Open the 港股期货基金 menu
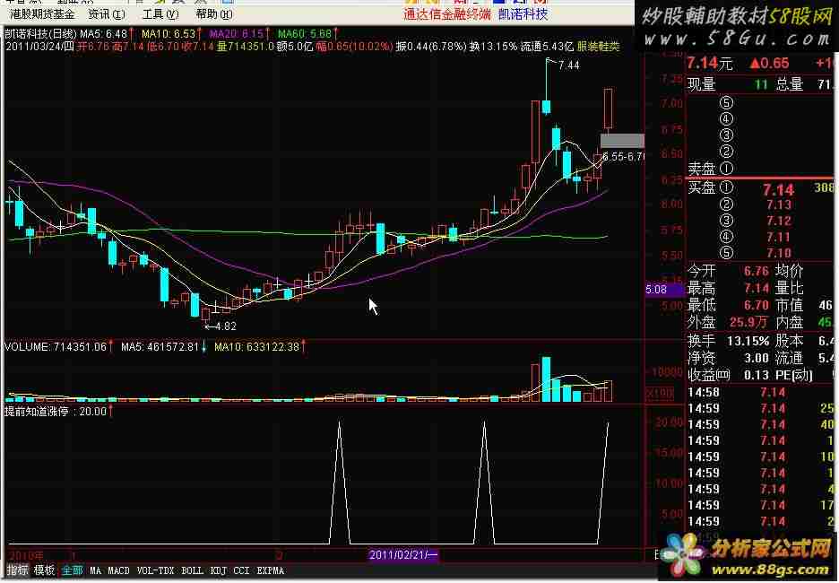The image size is (839, 583). point(43,14)
